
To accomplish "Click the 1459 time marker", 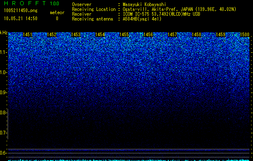I will click(220, 35).
